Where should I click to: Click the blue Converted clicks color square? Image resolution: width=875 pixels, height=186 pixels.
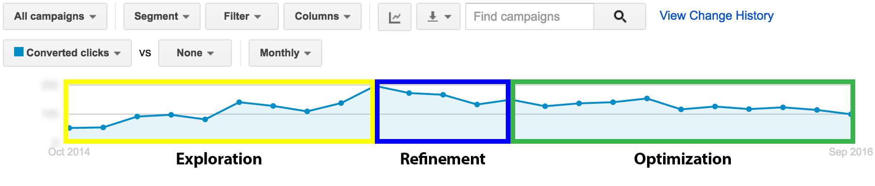pos(19,52)
